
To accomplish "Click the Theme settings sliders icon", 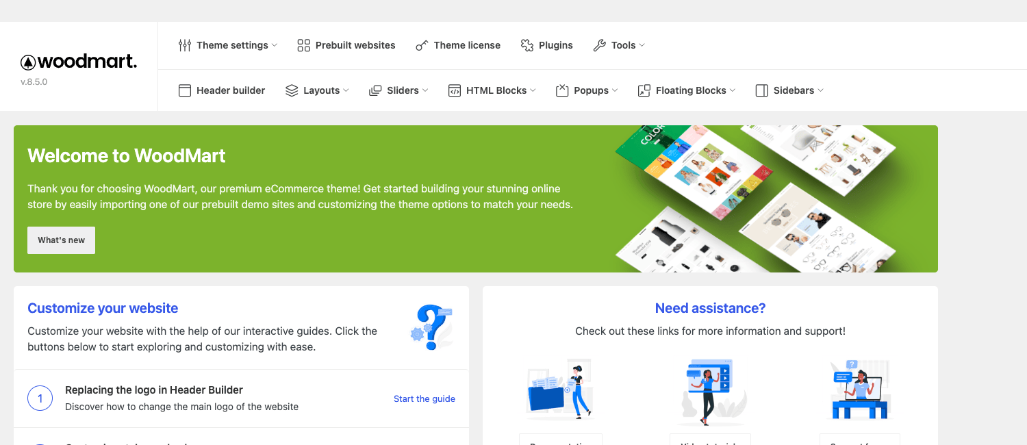I will pos(185,45).
